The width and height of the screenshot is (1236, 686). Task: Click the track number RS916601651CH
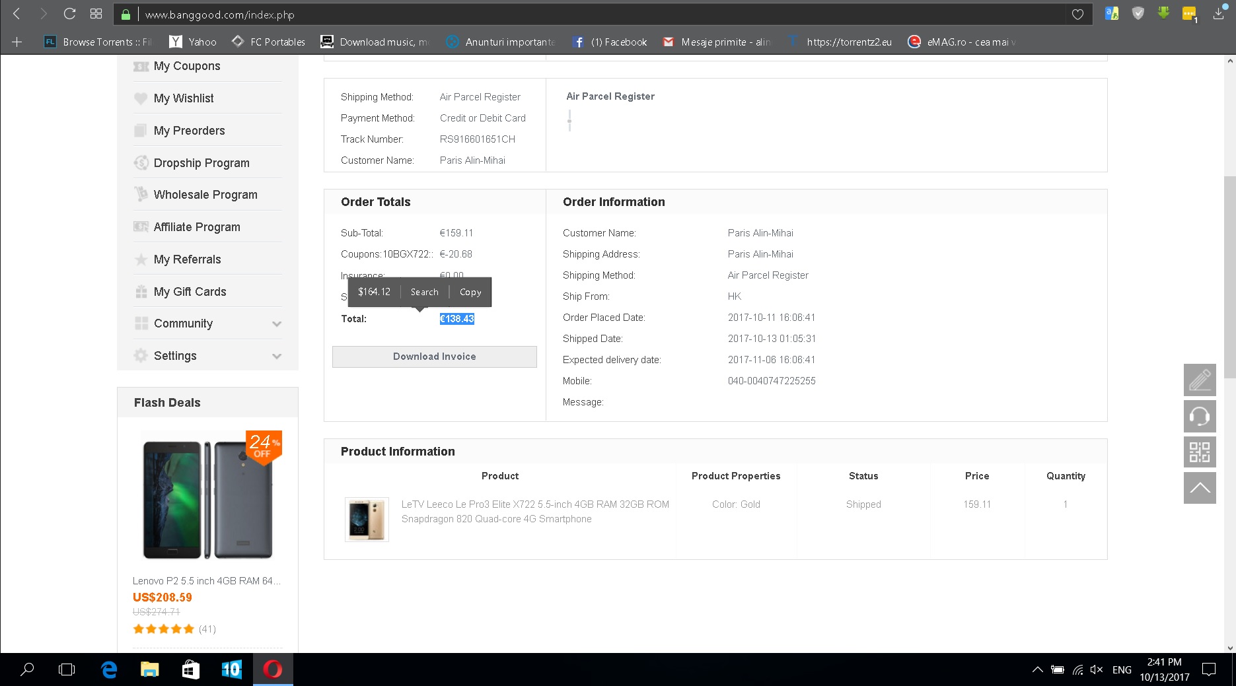[478, 139]
